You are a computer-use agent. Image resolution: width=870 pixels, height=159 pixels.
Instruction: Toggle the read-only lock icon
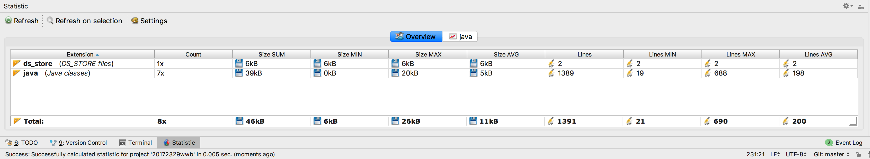point(859,154)
